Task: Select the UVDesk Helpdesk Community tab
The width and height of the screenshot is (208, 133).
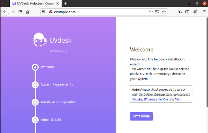Action: pos(36,3)
